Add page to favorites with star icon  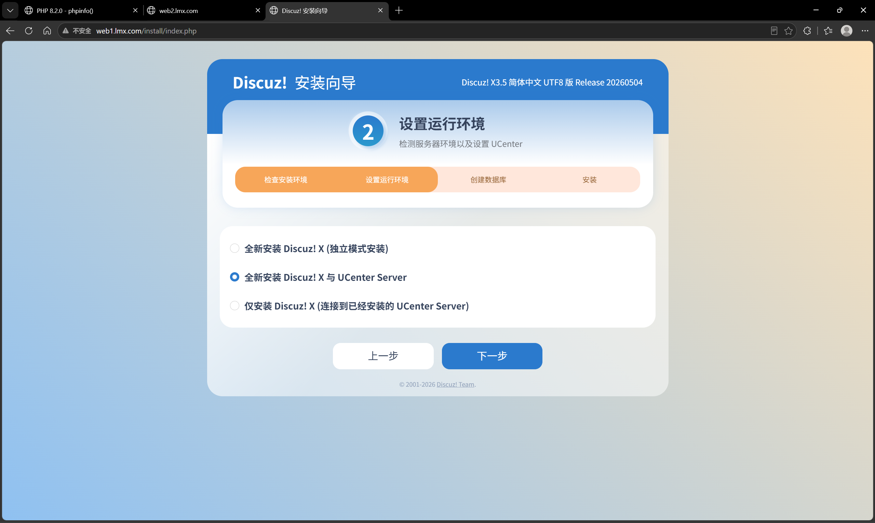tap(789, 31)
